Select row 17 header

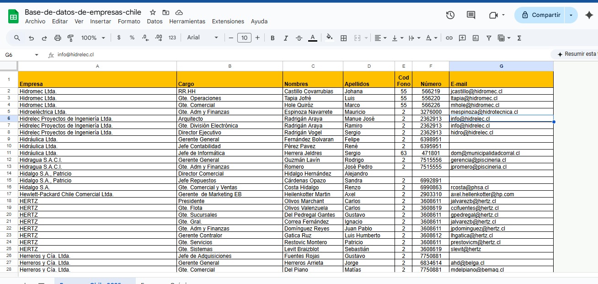click(9, 194)
